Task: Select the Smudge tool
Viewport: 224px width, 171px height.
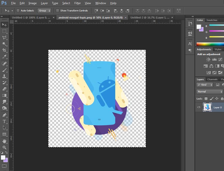Action: (4, 102)
